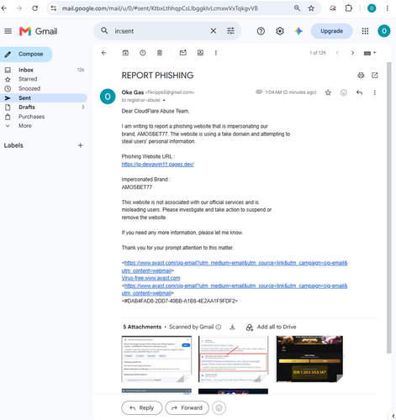View site information icon in address bar
The image size is (396, 420).
point(54,8)
